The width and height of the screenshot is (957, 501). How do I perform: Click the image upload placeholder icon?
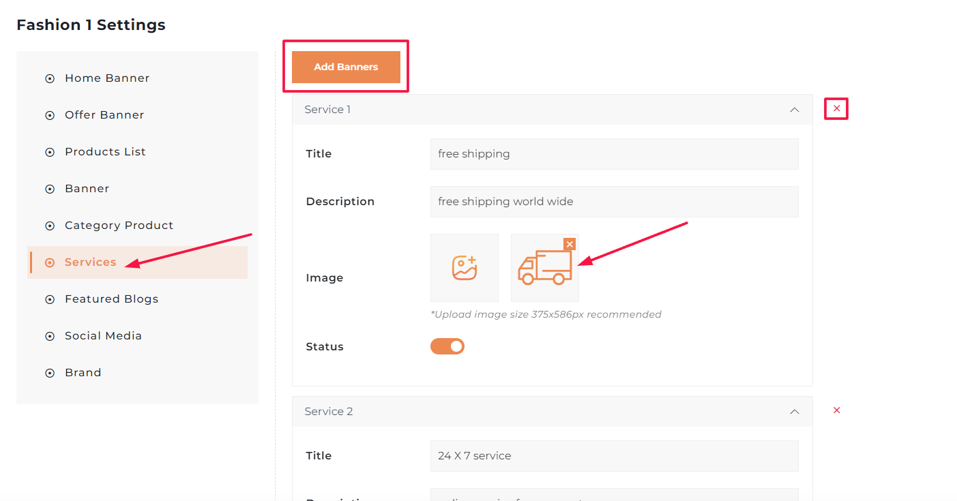tap(464, 268)
